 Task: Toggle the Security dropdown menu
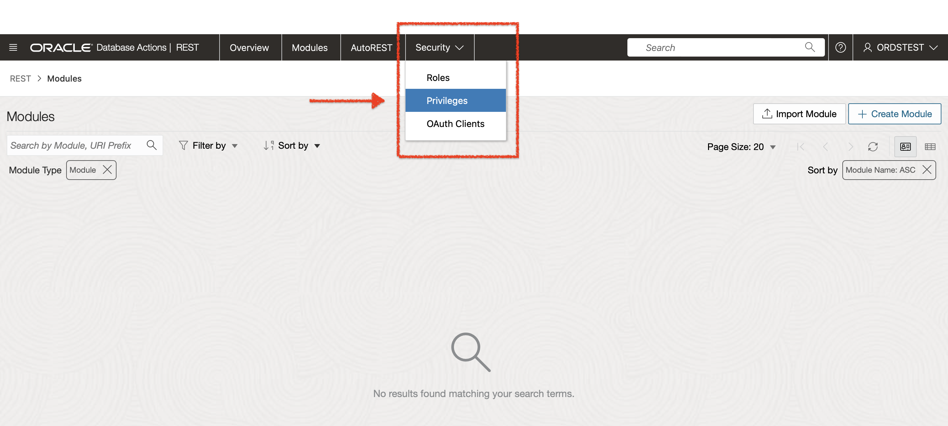439,46
